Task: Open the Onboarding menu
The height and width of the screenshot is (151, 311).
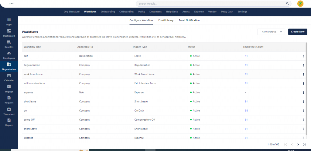Action: [108, 12]
